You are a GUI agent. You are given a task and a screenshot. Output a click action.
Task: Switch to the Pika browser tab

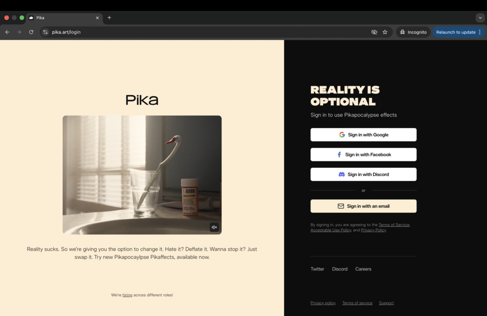pos(57,18)
